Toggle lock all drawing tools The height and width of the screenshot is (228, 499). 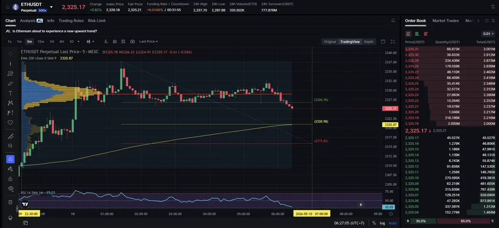pyautogui.click(x=10, y=179)
